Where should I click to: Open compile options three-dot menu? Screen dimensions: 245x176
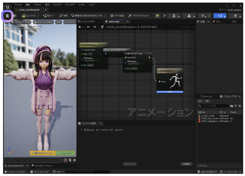(x=38, y=16)
